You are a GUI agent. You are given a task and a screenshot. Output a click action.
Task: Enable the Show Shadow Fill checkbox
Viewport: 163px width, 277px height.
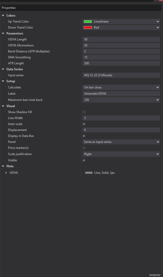pos(84,112)
